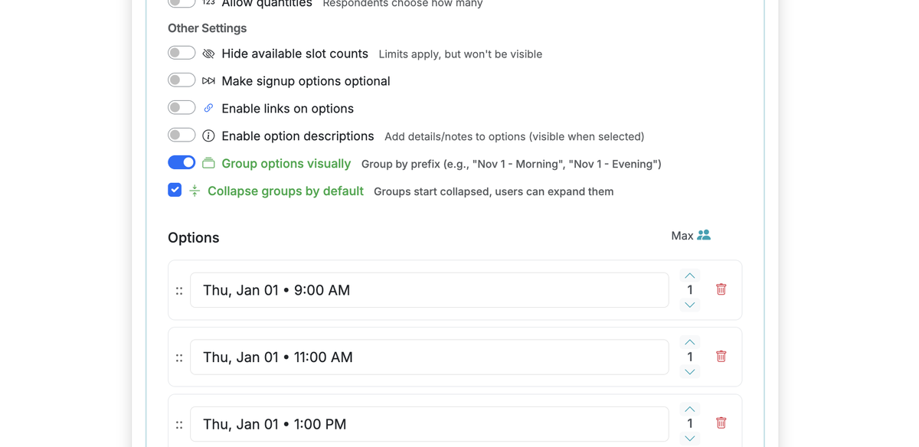Click the green Group options visually label
Image resolution: width=919 pixels, height=447 pixels.
[286, 163]
